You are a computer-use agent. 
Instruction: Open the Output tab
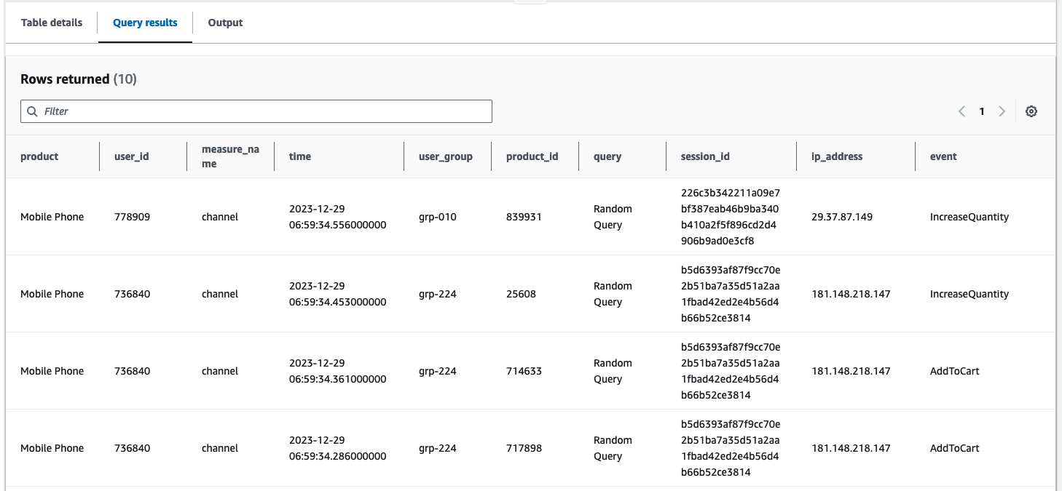pos(224,23)
